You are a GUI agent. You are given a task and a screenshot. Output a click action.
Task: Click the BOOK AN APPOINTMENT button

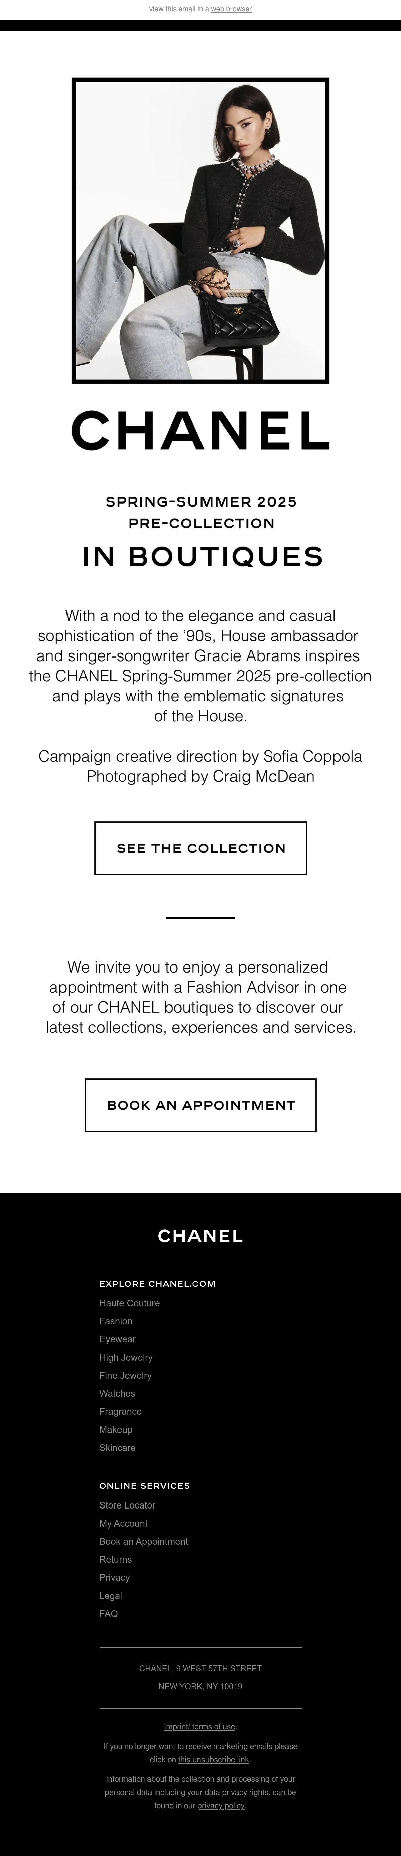[200, 1105]
